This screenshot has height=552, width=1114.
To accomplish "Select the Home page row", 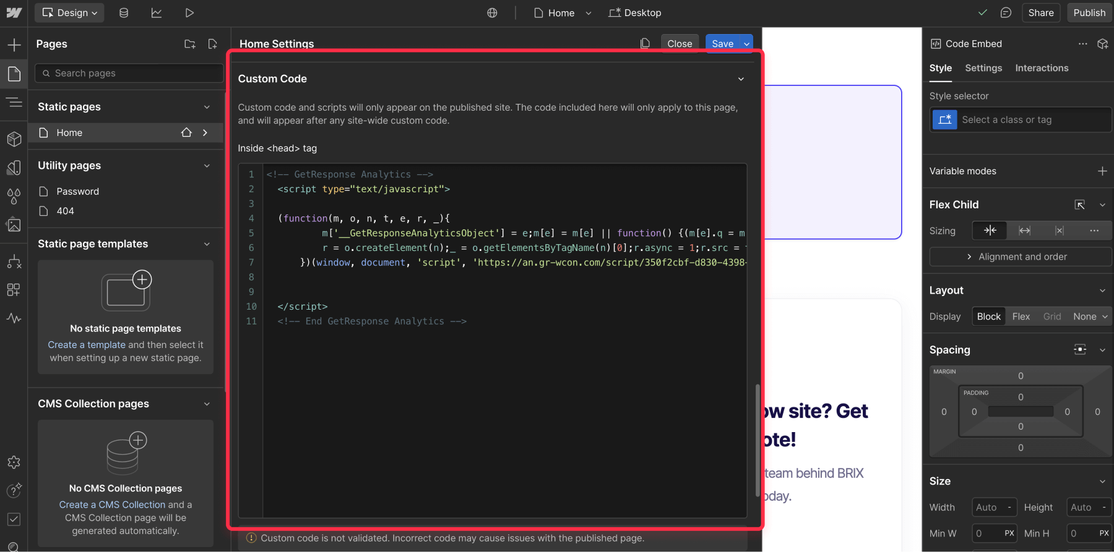I will coord(126,133).
